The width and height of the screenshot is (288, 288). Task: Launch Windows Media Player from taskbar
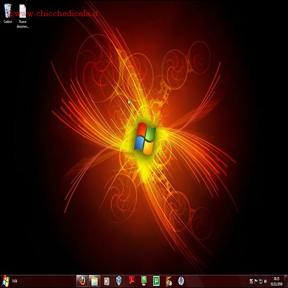coord(107,281)
